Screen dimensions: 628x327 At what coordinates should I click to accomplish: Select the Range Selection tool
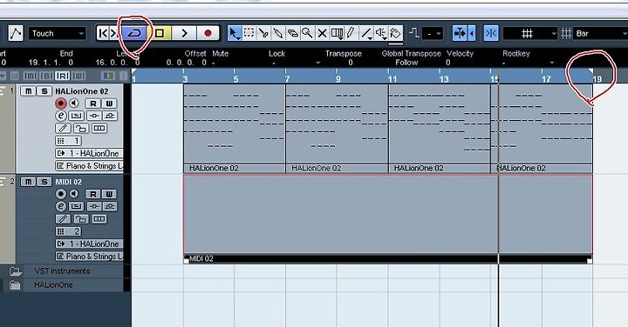click(x=249, y=33)
